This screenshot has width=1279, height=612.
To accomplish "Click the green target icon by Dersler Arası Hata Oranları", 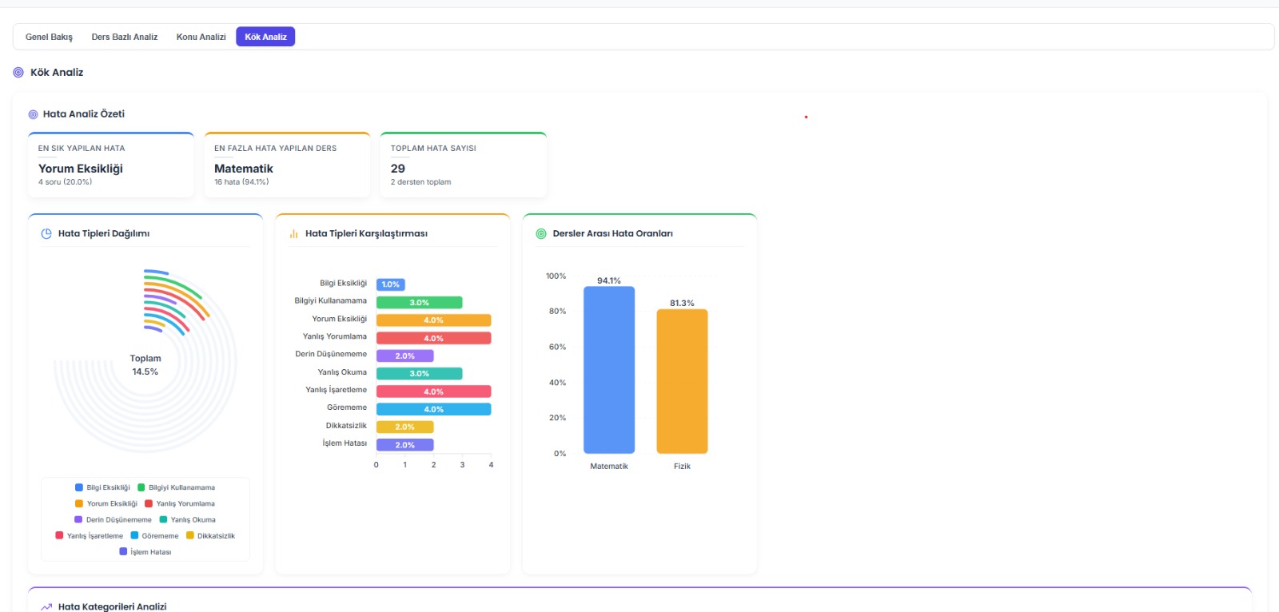I will tap(541, 234).
